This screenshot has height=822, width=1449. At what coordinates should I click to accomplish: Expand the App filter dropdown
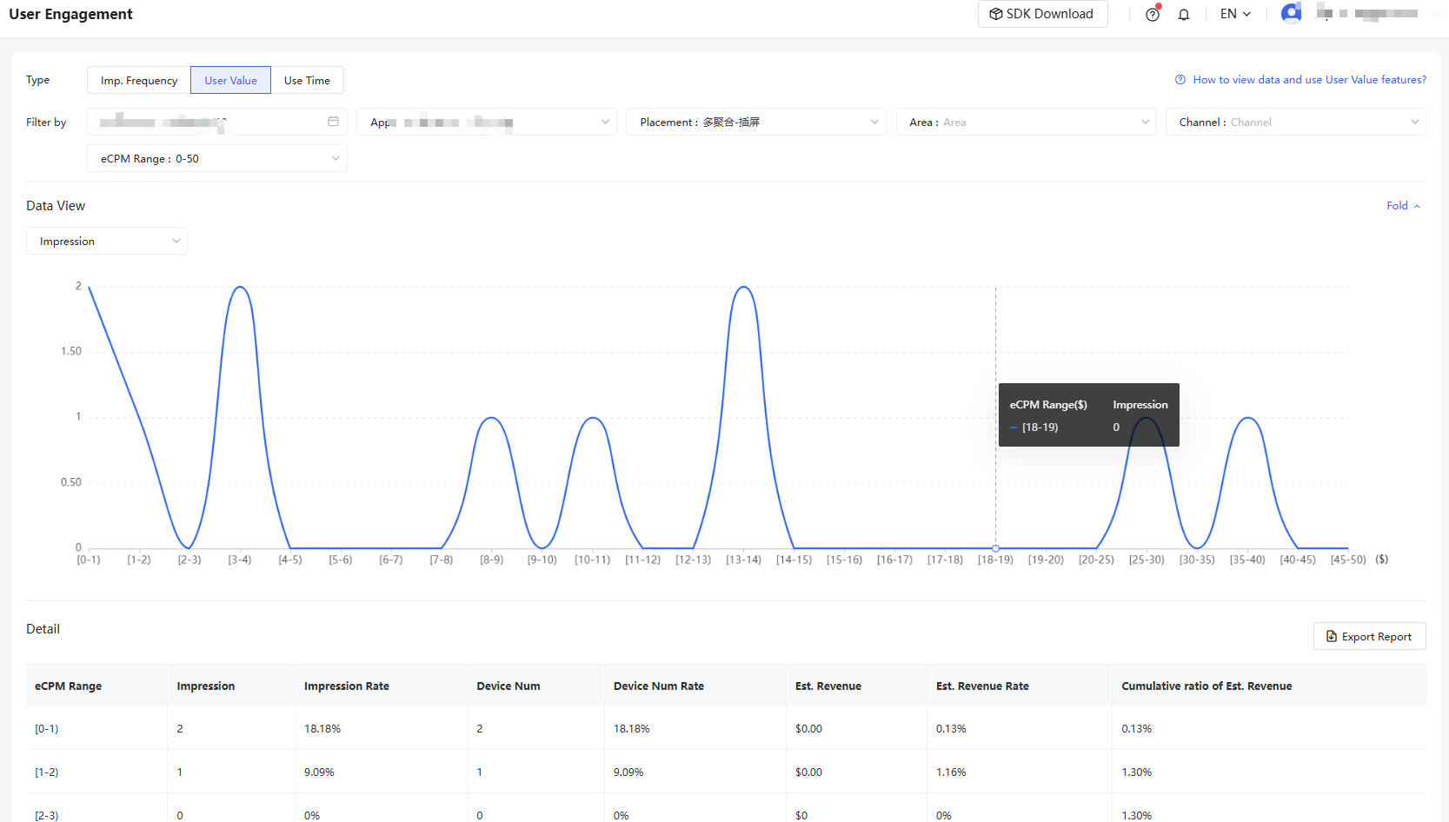click(x=487, y=122)
